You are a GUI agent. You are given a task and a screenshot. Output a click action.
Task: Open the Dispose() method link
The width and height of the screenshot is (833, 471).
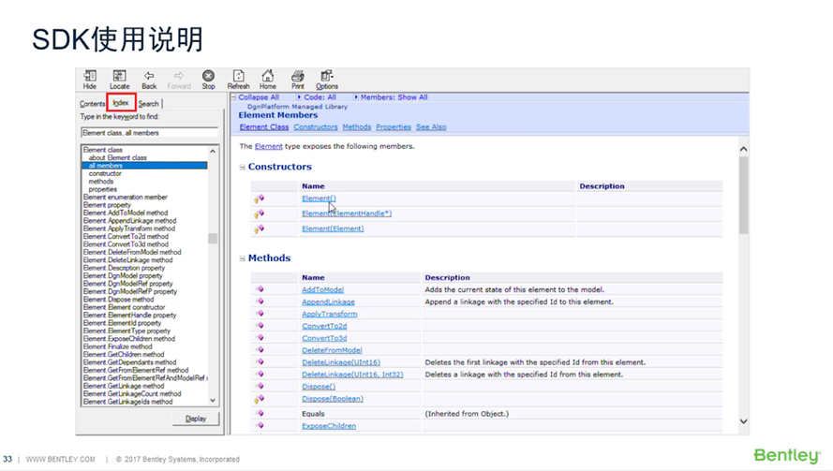(x=319, y=387)
